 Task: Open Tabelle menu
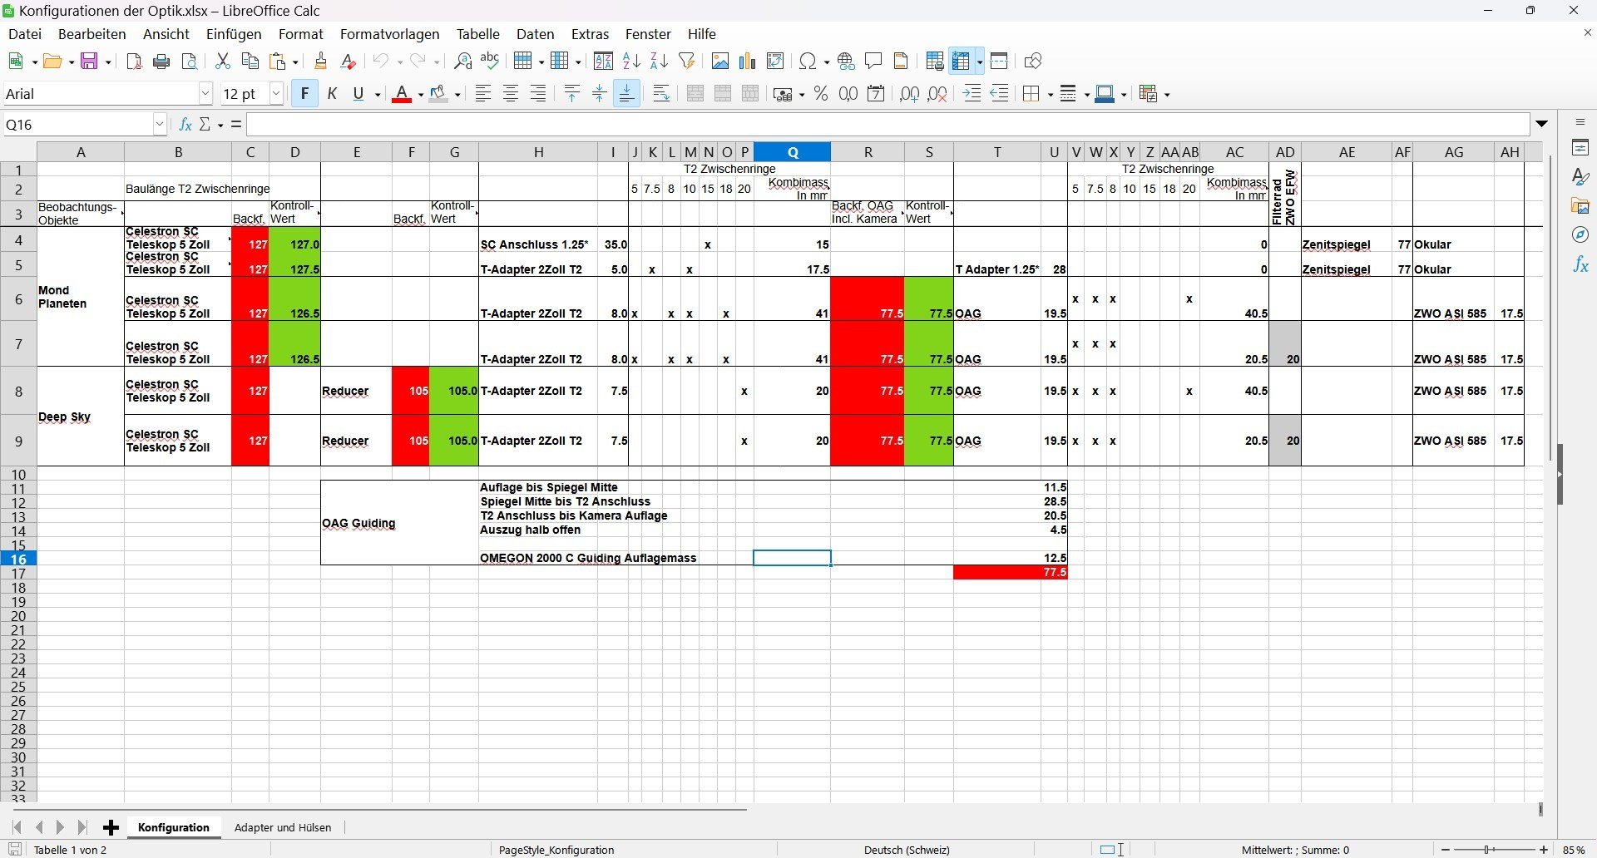click(478, 34)
